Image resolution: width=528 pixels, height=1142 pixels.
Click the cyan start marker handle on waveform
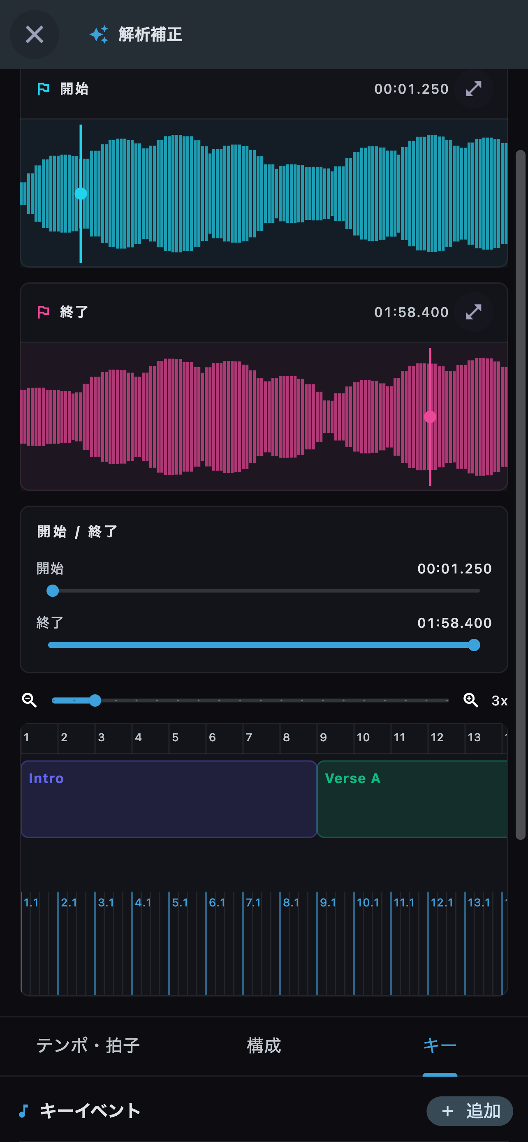(x=81, y=193)
